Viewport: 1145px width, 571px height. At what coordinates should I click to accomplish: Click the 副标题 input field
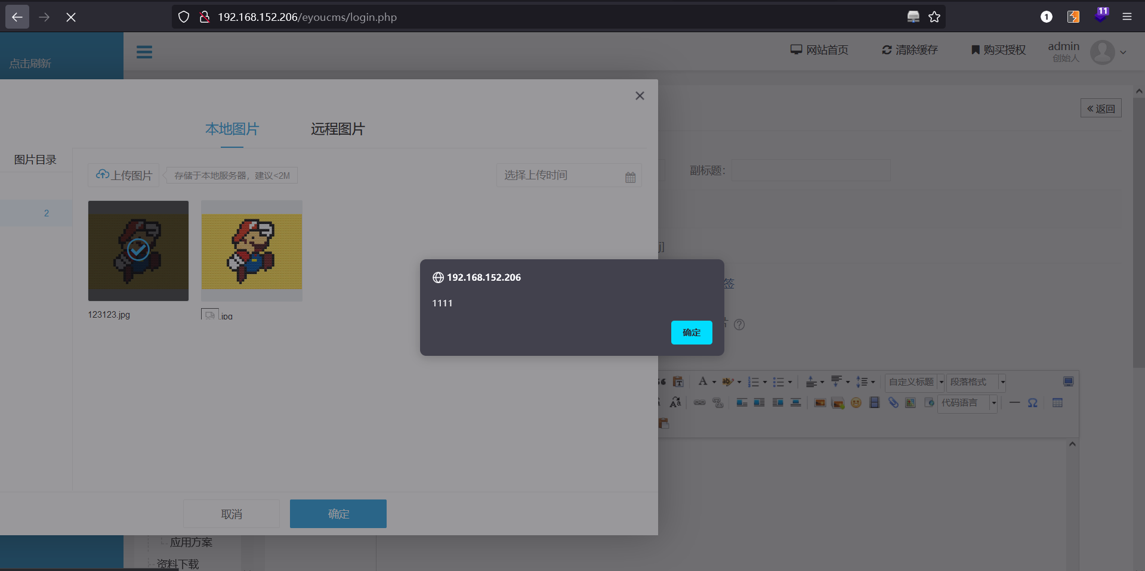(811, 170)
